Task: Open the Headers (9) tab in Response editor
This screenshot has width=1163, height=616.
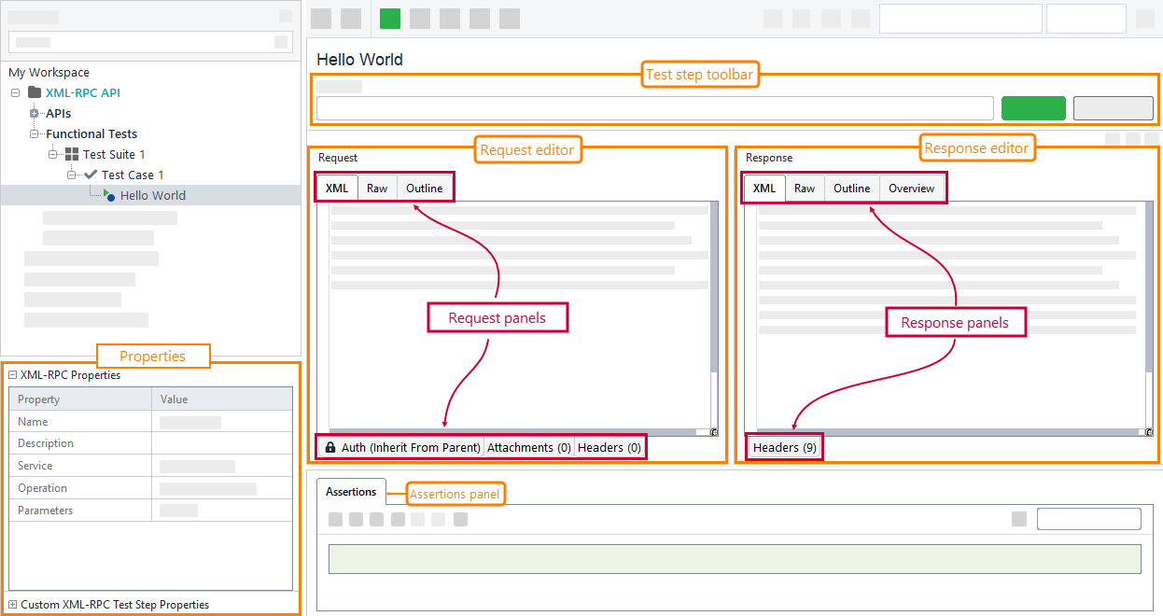Action: pyautogui.click(x=784, y=447)
